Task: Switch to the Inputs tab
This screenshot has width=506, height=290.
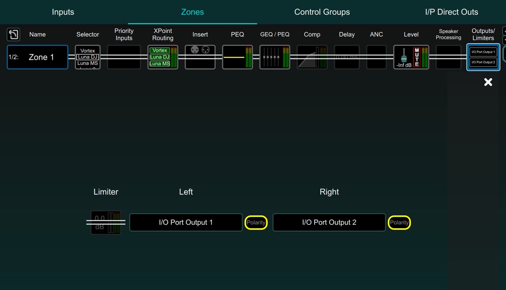Action: tap(63, 12)
